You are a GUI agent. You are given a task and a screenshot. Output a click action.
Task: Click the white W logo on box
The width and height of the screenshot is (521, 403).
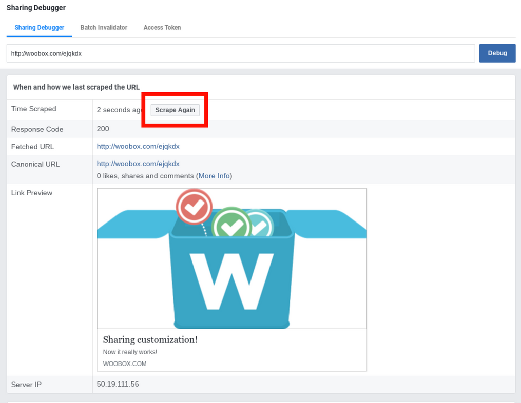(x=231, y=280)
